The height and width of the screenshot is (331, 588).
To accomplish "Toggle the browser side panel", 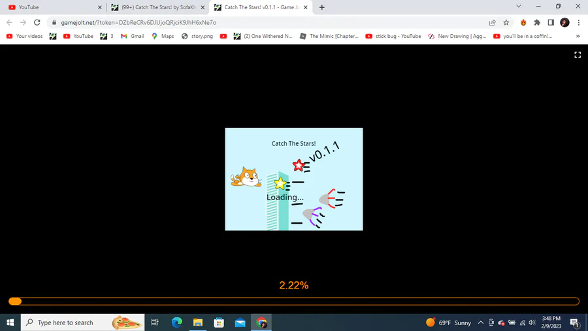I will coord(551,22).
